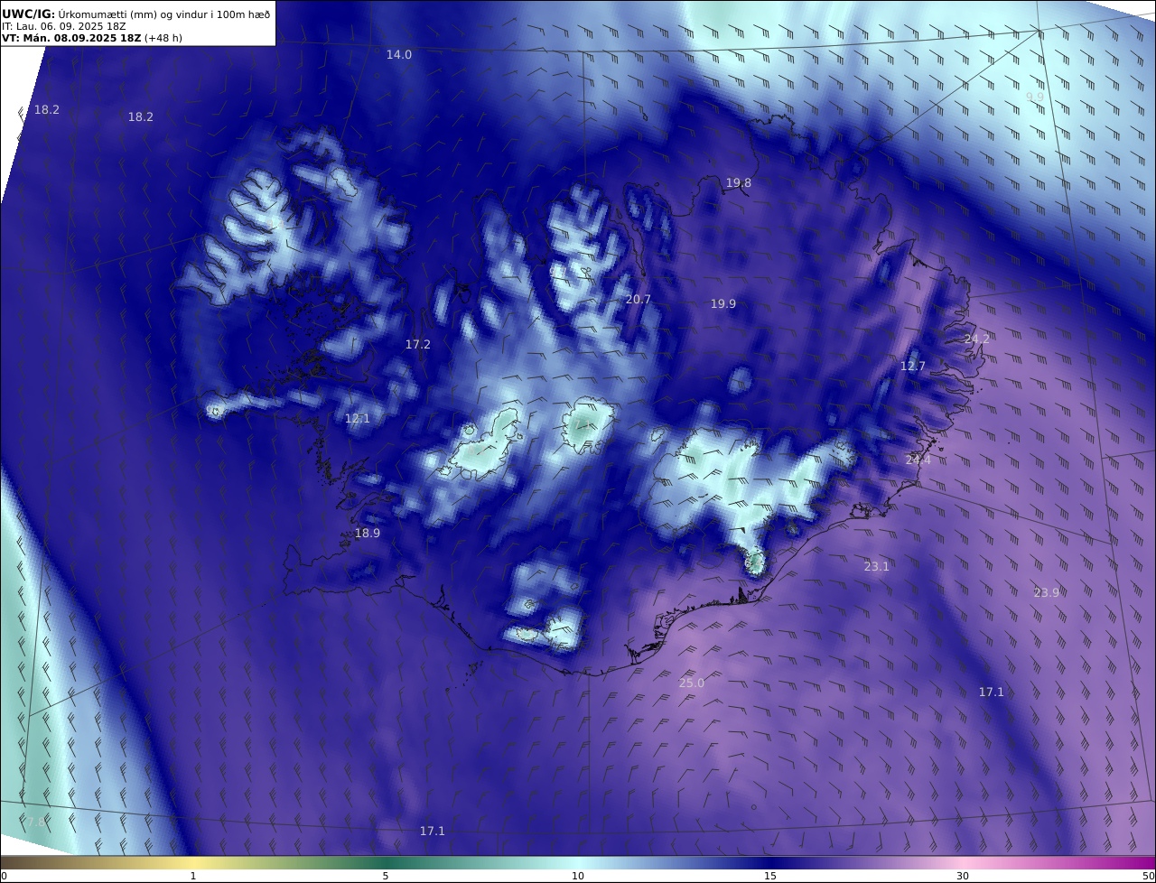The width and height of the screenshot is (1156, 883).
Task: Click the UWC/IG map title text
Action: 136,14
